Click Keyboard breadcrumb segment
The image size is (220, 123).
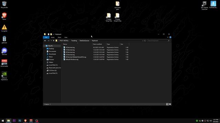[x=95, y=41]
